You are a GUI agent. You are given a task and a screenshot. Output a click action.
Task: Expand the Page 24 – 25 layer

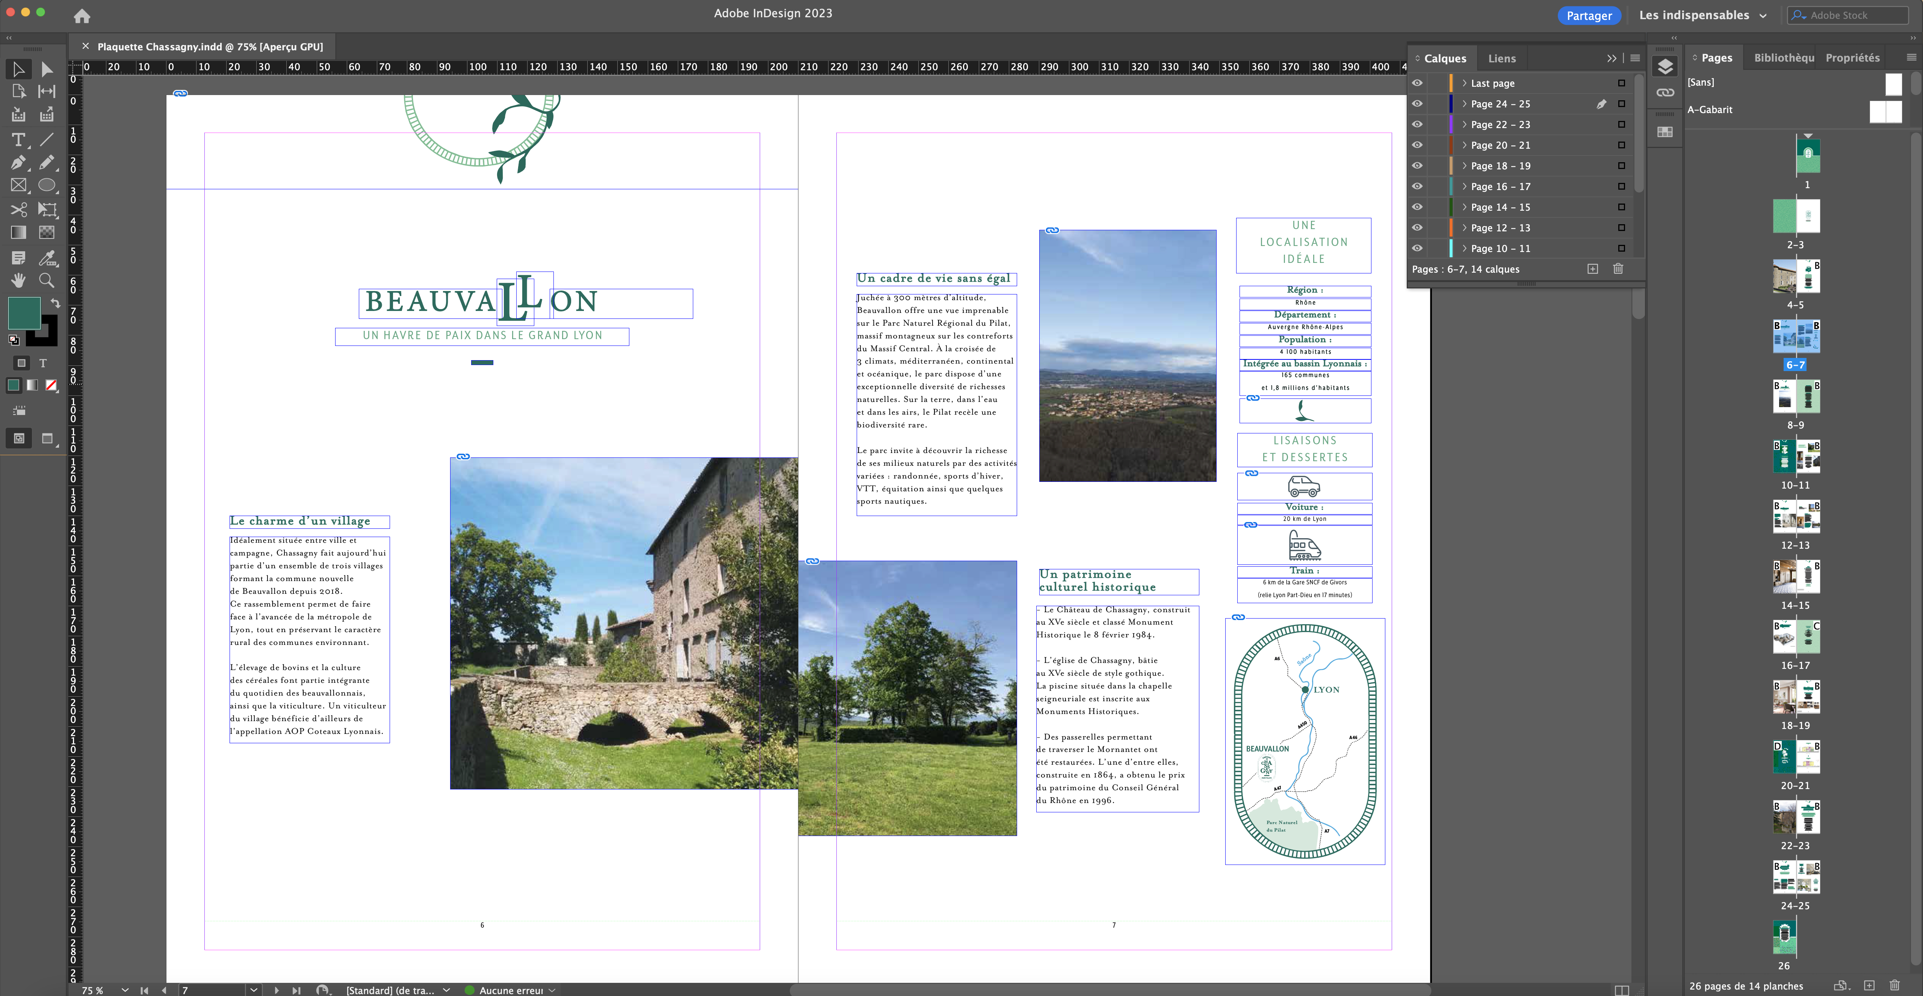[1464, 104]
